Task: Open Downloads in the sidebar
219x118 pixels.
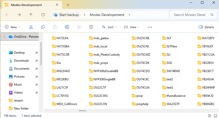Action: (x=21, y=61)
